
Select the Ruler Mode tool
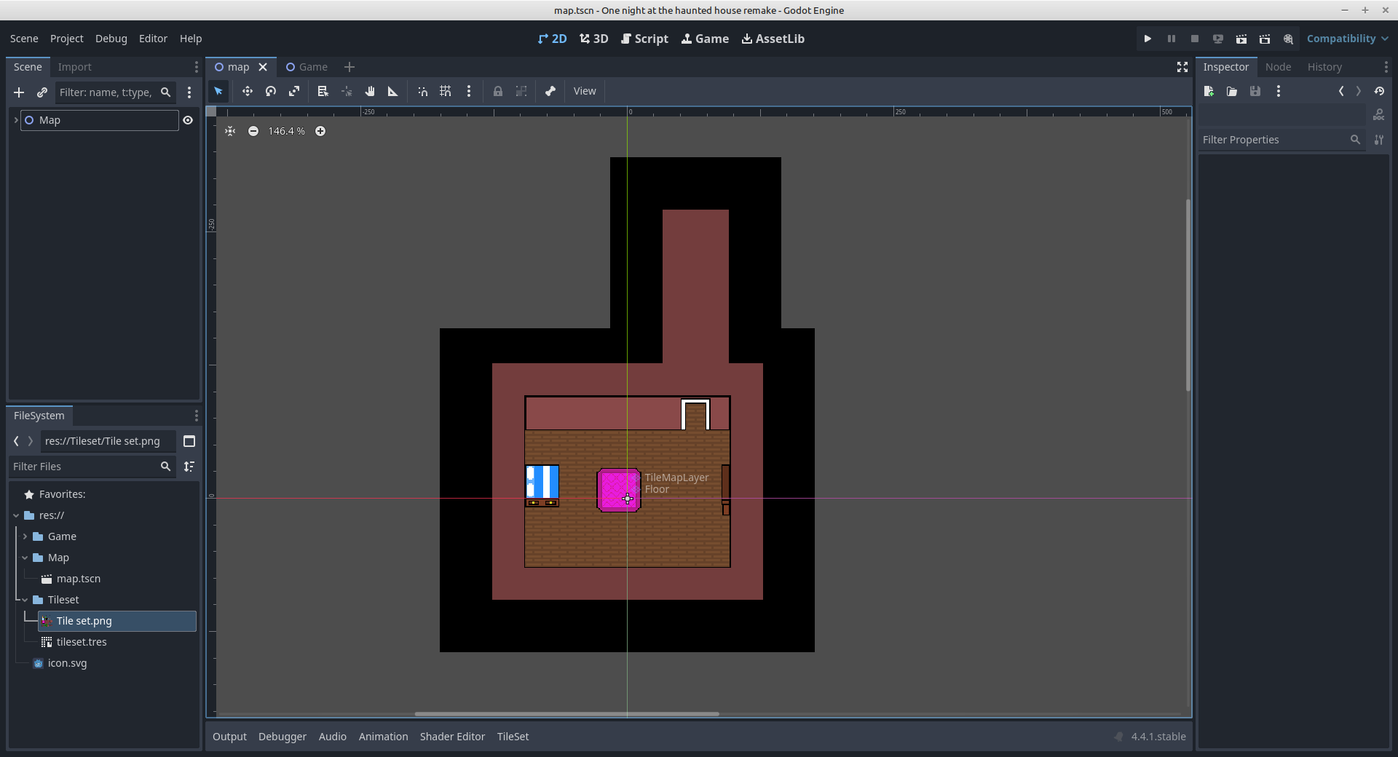click(x=393, y=91)
